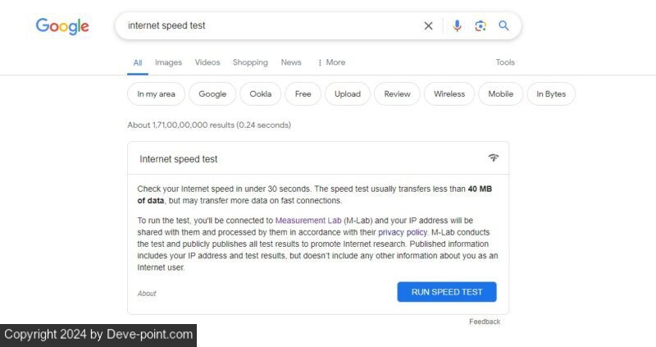Screen dimensions: 656x347
Task: Switch to the Images tab
Action: point(168,62)
